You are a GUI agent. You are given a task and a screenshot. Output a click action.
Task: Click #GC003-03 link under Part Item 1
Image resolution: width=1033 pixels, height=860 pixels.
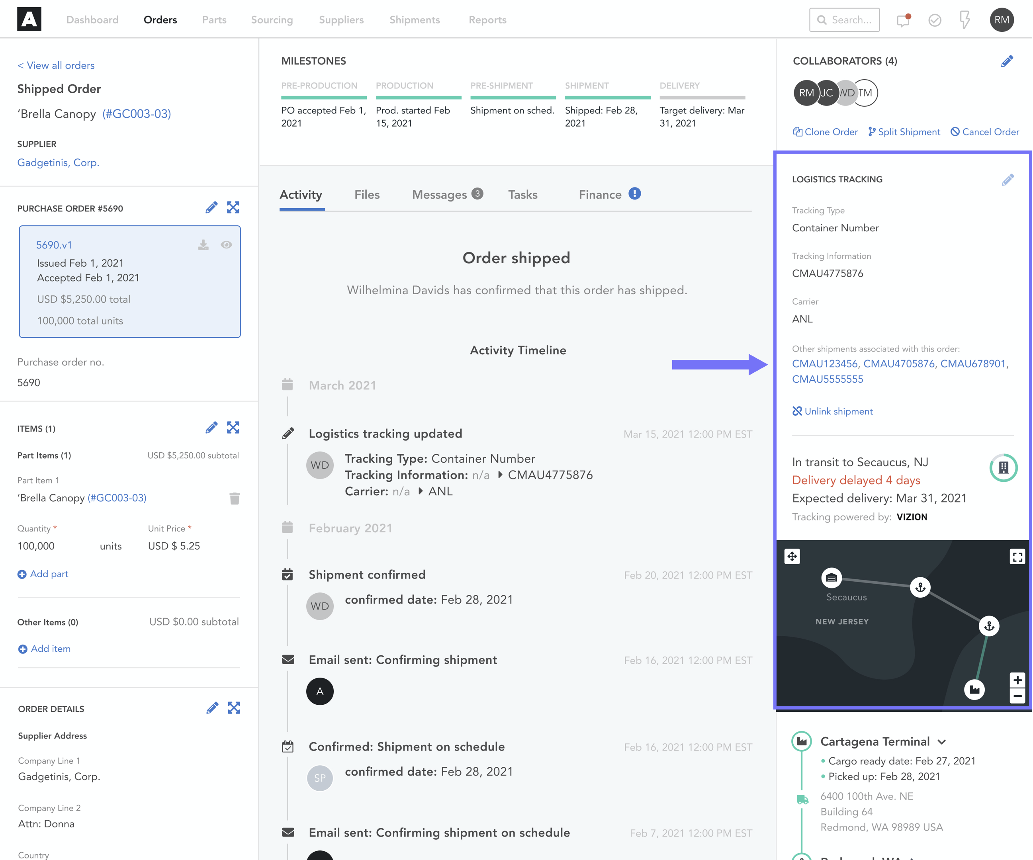click(117, 498)
